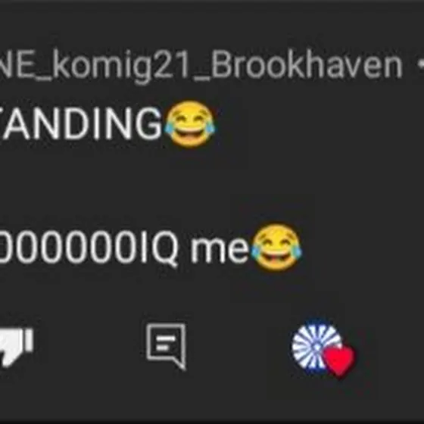This screenshot has height=424, width=424.
Task: Open replies with the comment bubble icon
Action: [x=166, y=346]
